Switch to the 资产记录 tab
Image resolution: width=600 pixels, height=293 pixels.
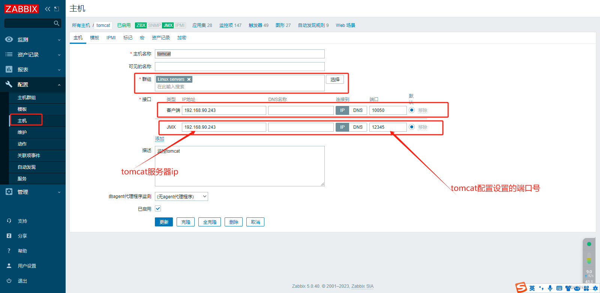[161, 38]
